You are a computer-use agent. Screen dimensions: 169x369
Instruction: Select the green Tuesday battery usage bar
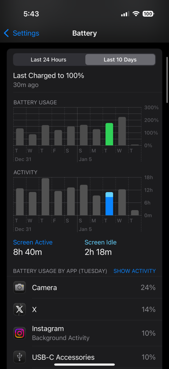(109, 134)
